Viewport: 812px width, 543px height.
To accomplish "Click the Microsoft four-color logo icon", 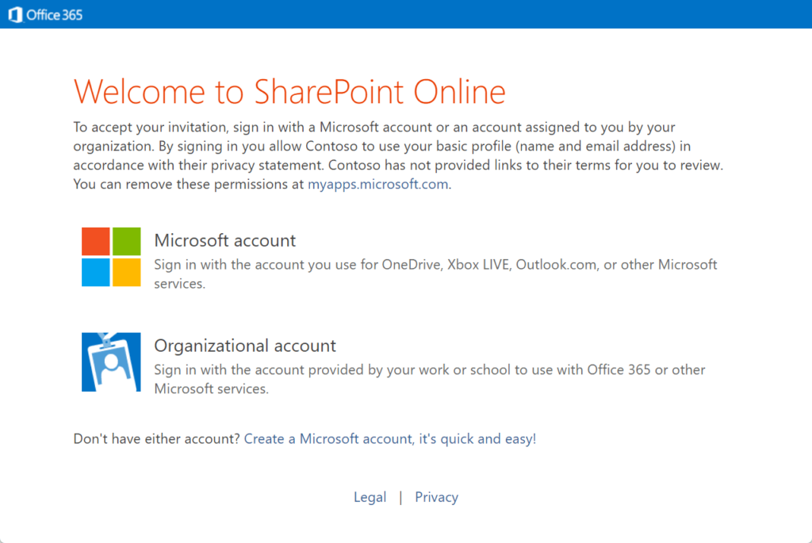I will [x=111, y=257].
